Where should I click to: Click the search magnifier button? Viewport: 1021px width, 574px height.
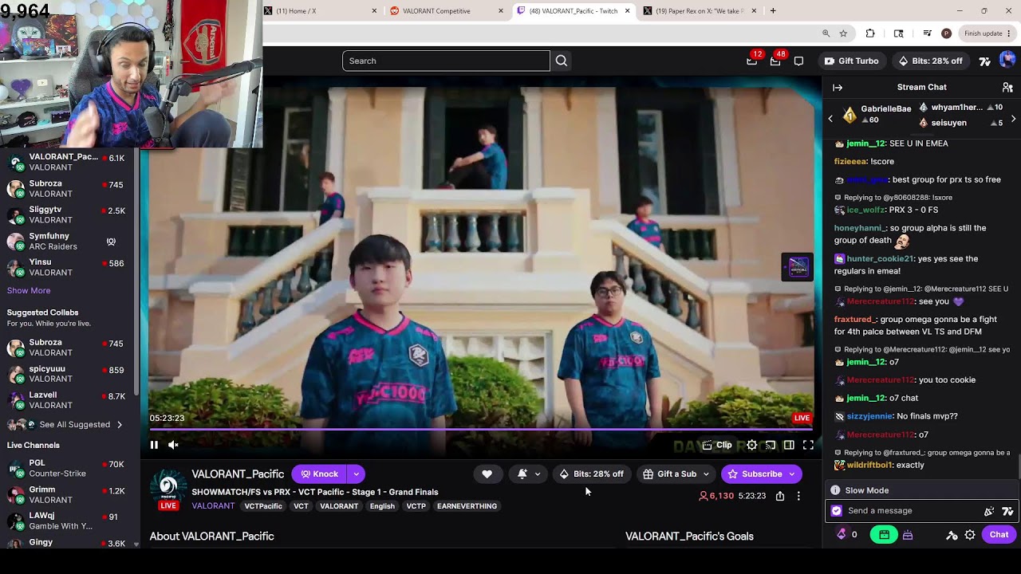point(562,61)
